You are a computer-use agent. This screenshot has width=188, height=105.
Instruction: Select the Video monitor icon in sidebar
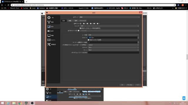tap(49, 36)
